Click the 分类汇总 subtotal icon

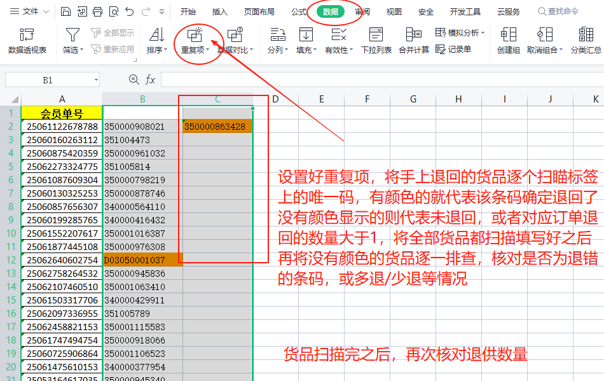click(586, 34)
